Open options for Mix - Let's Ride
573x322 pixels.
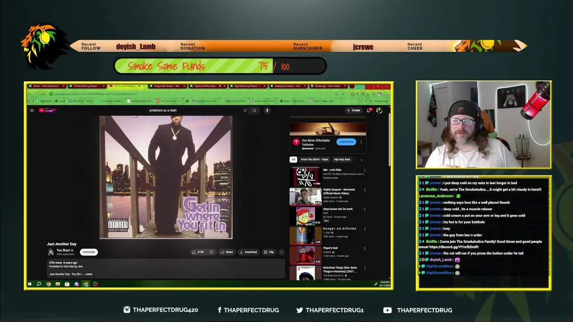[364, 170]
